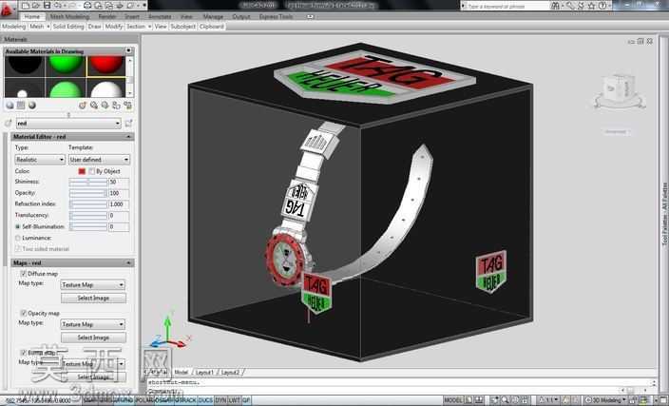Open the AutoCAD application menu button
669x406 pixels.
coord(8,9)
